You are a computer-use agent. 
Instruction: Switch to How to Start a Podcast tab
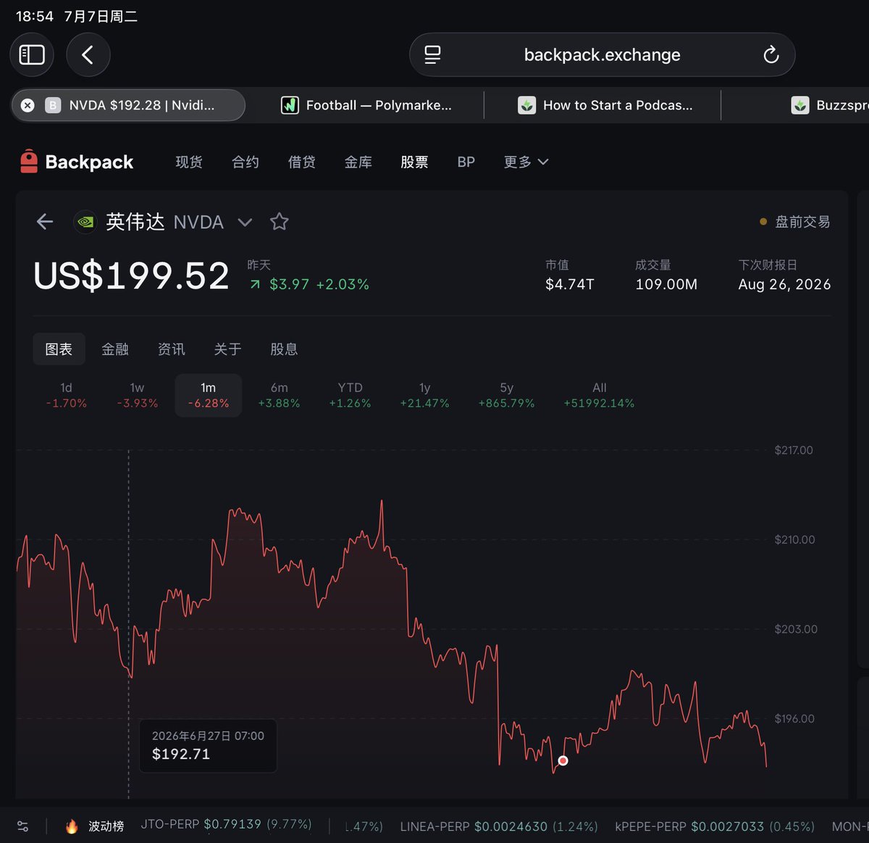coord(605,105)
